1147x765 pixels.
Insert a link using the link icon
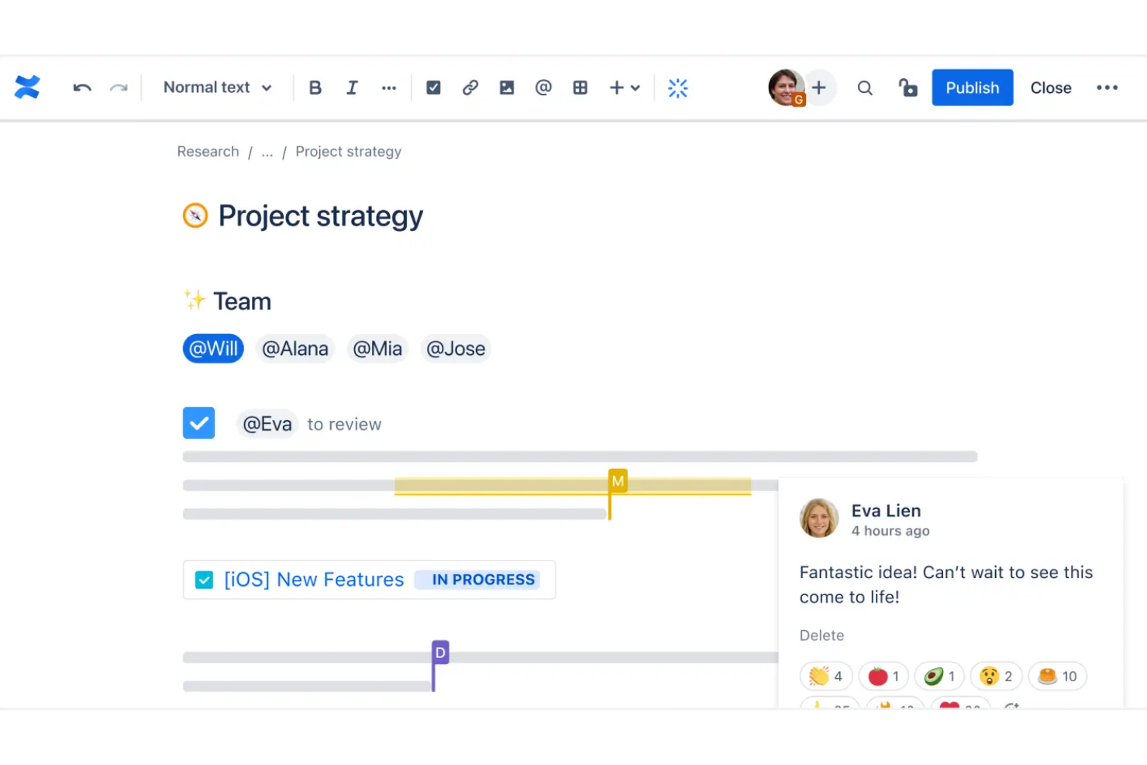coord(470,87)
